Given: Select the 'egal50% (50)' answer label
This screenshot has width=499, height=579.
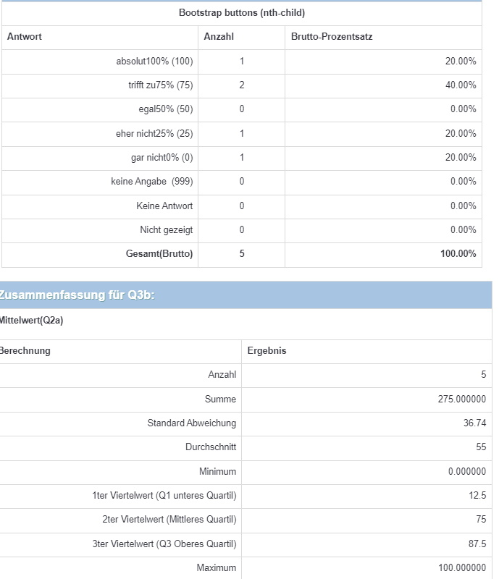Looking at the screenshot, I should (x=166, y=109).
